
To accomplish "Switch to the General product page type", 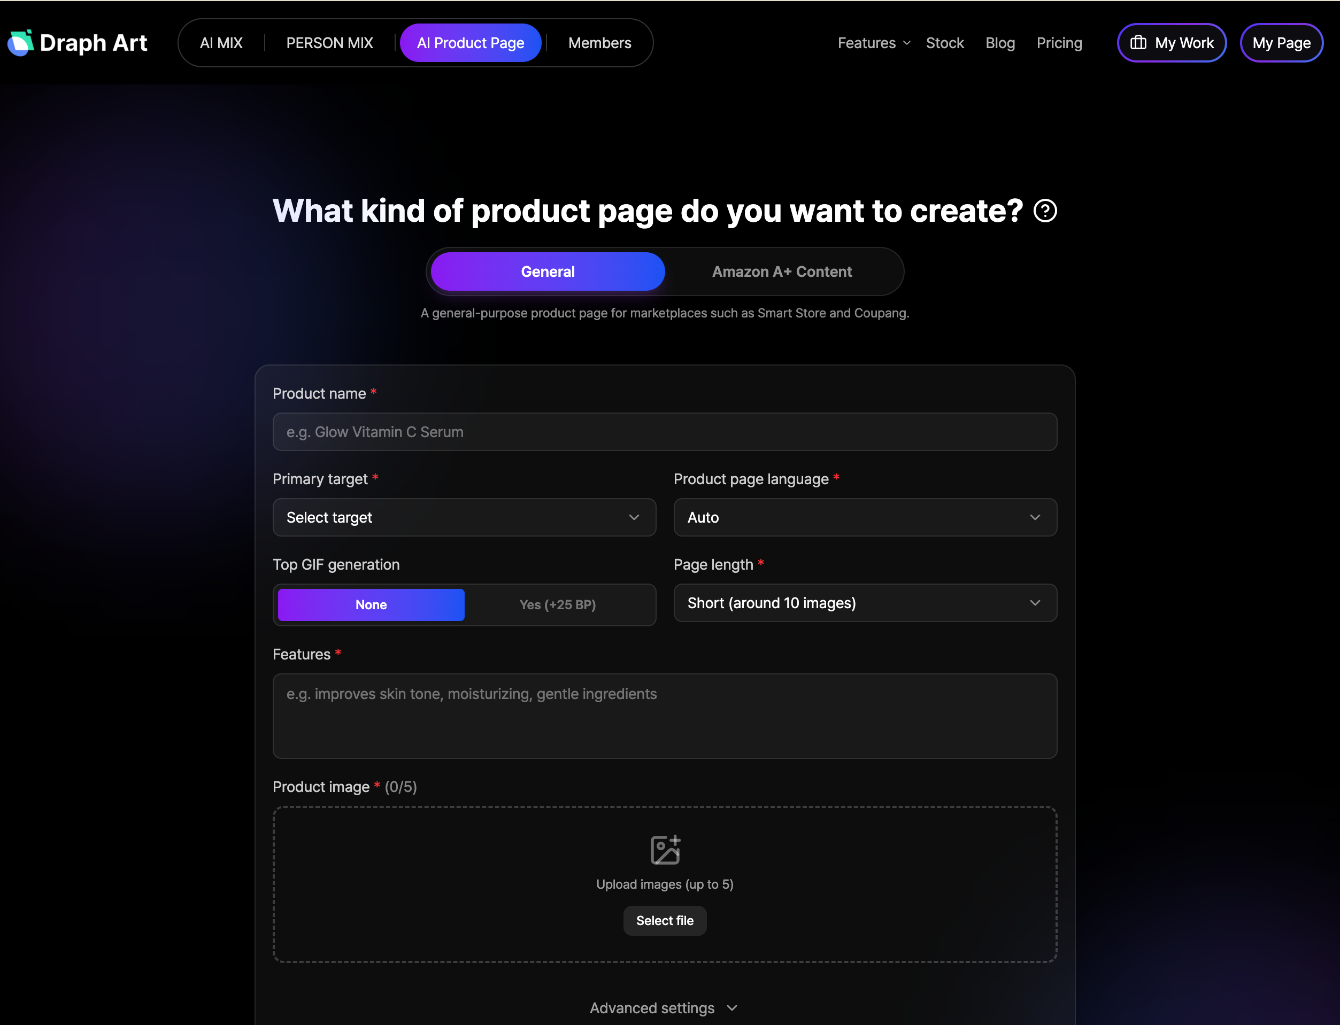I will (x=548, y=271).
